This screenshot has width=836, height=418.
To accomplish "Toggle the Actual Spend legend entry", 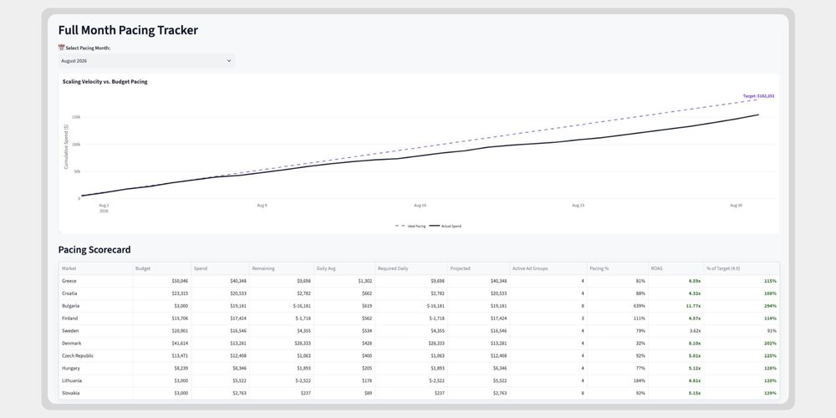I will pyautogui.click(x=446, y=226).
